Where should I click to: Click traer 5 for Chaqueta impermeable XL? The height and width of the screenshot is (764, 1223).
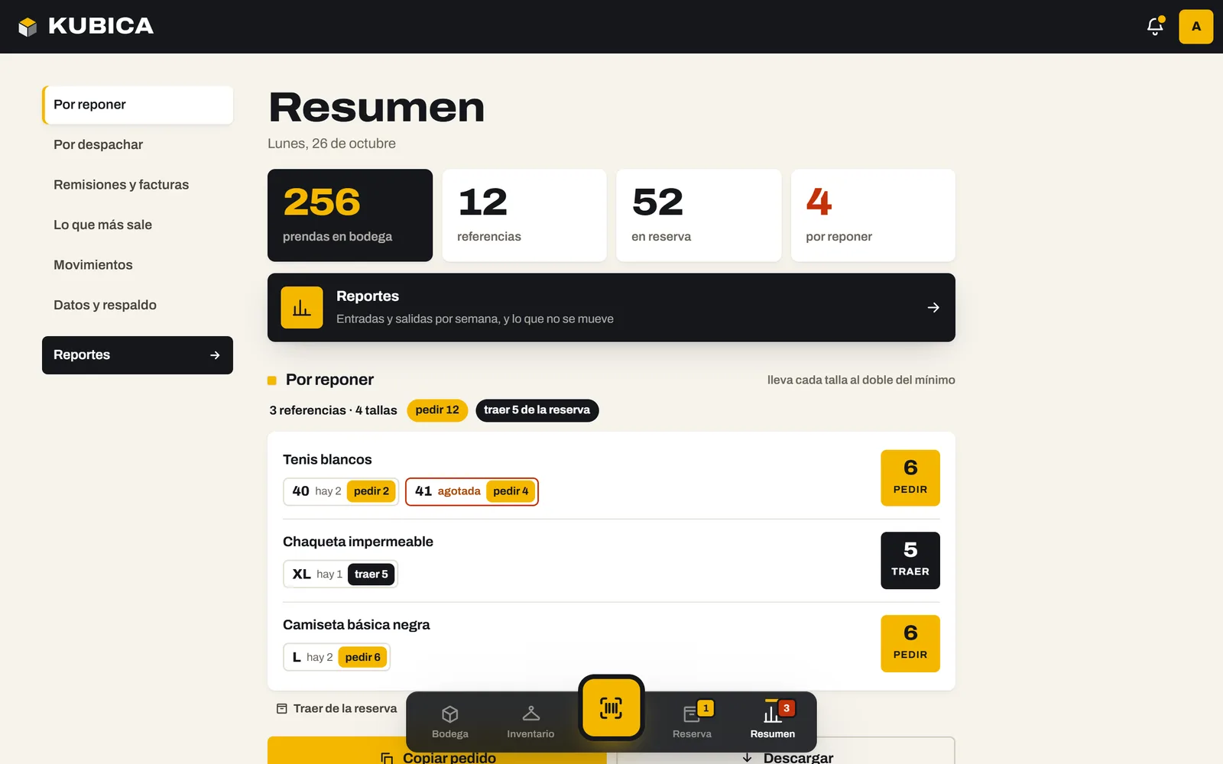tap(371, 575)
